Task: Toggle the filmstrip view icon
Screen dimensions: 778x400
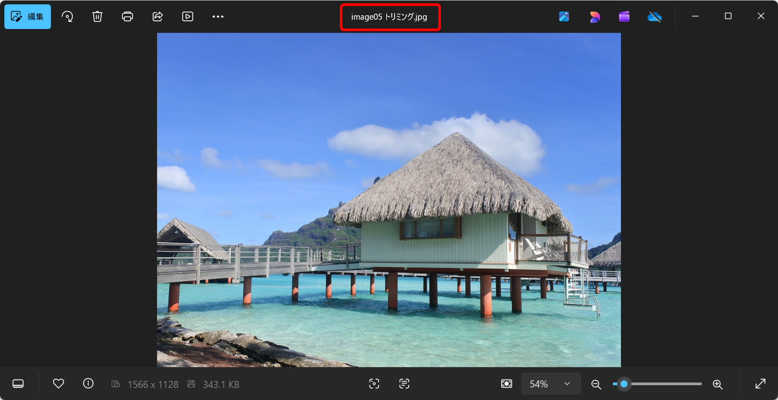Action: click(18, 384)
